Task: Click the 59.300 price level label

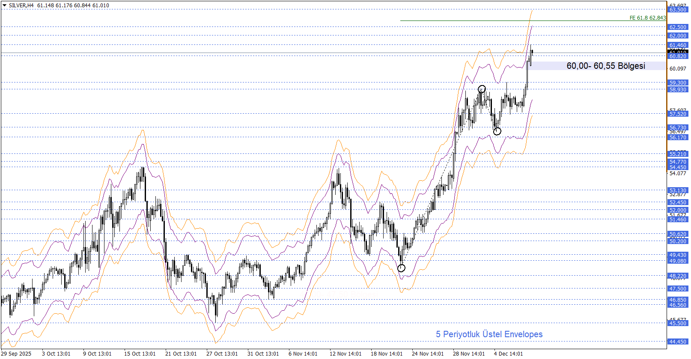Action: 678,83
